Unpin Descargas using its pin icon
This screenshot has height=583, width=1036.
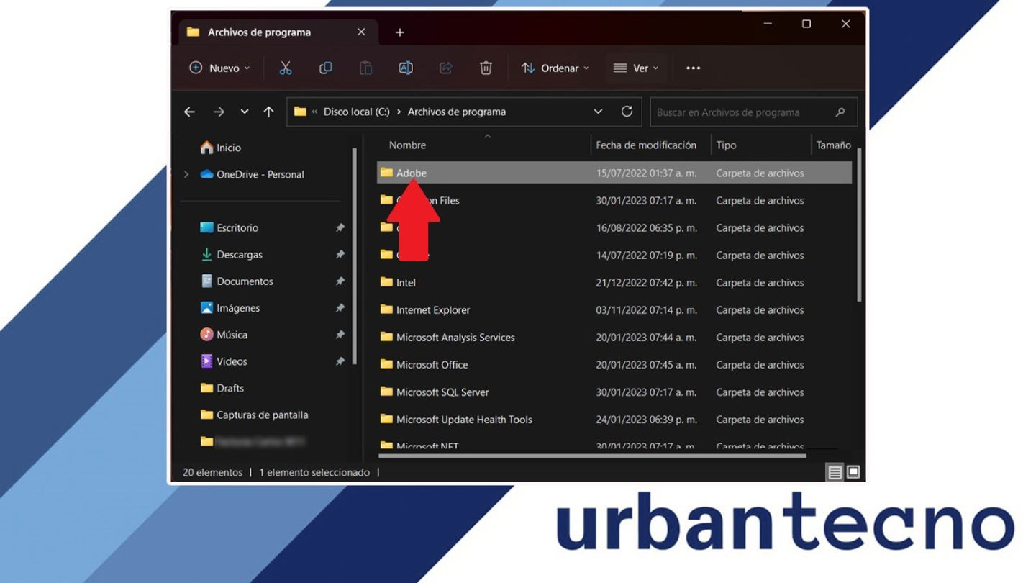340,255
